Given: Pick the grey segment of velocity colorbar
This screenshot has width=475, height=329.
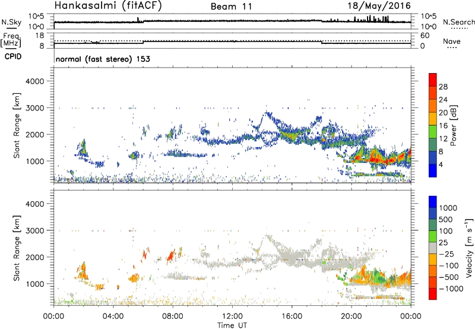Looking at the screenshot, I should coord(433,248).
